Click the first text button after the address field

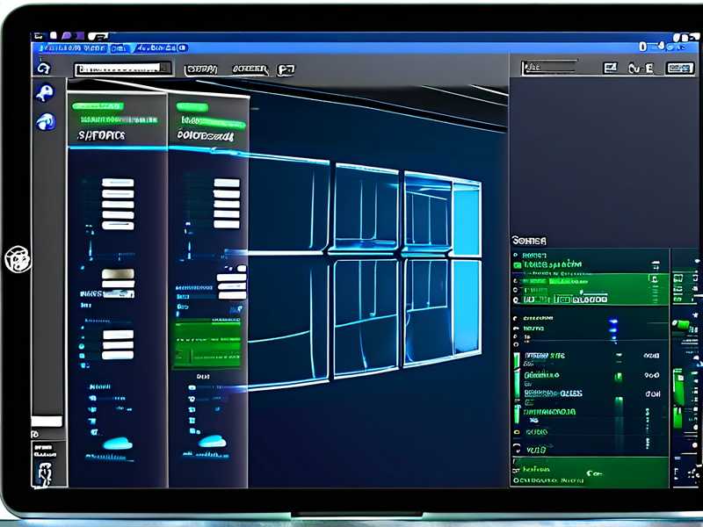[x=201, y=69]
